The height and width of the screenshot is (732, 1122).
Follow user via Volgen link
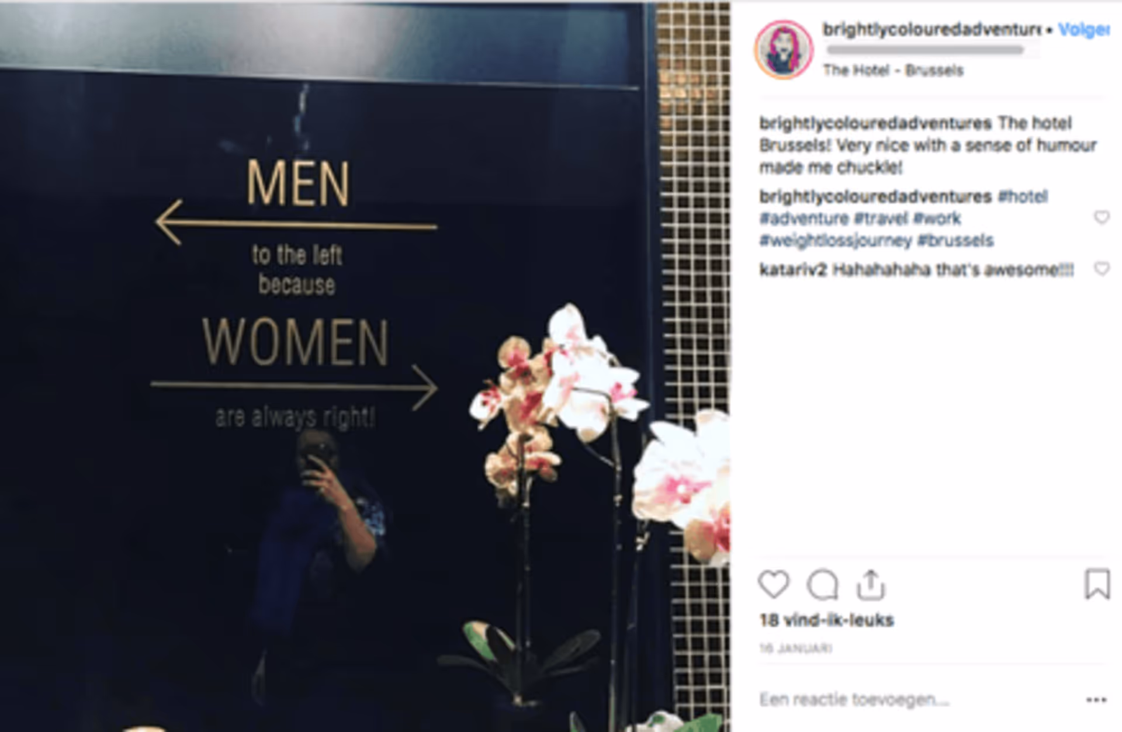(1083, 30)
